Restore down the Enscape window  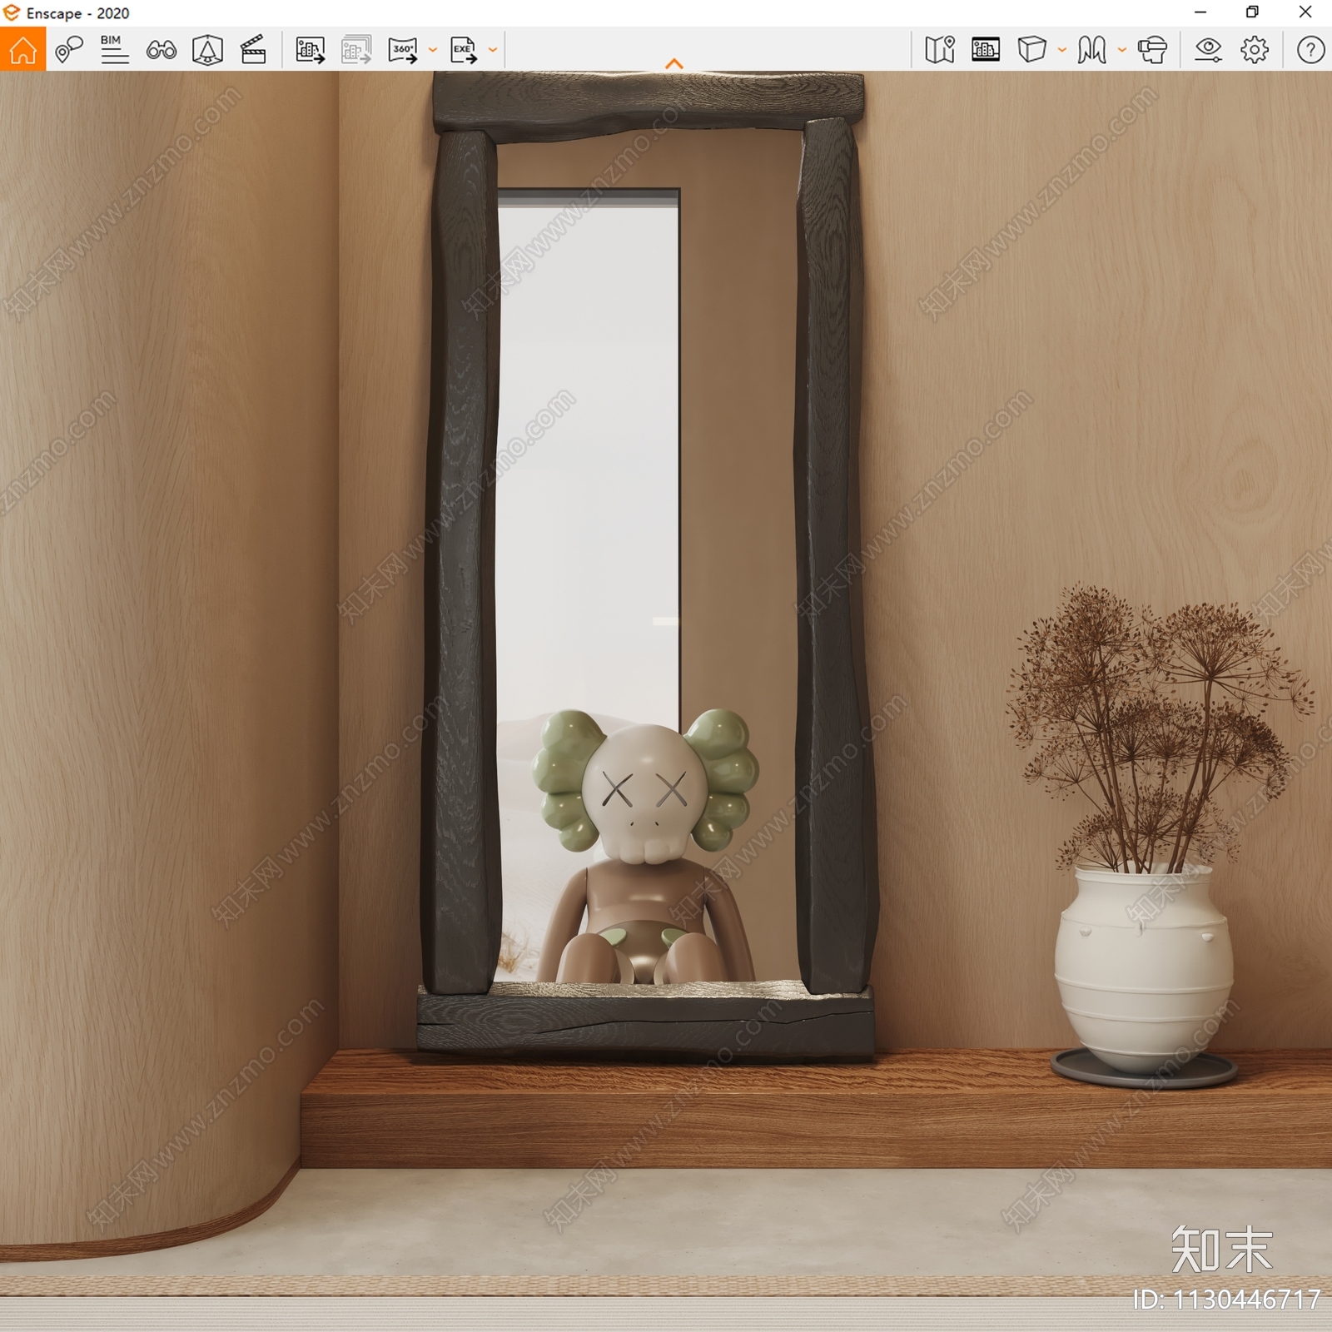tap(1252, 12)
